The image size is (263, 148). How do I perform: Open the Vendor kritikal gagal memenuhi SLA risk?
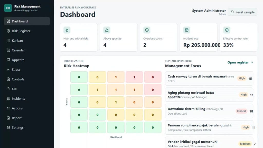pyautogui.click(x=209, y=143)
